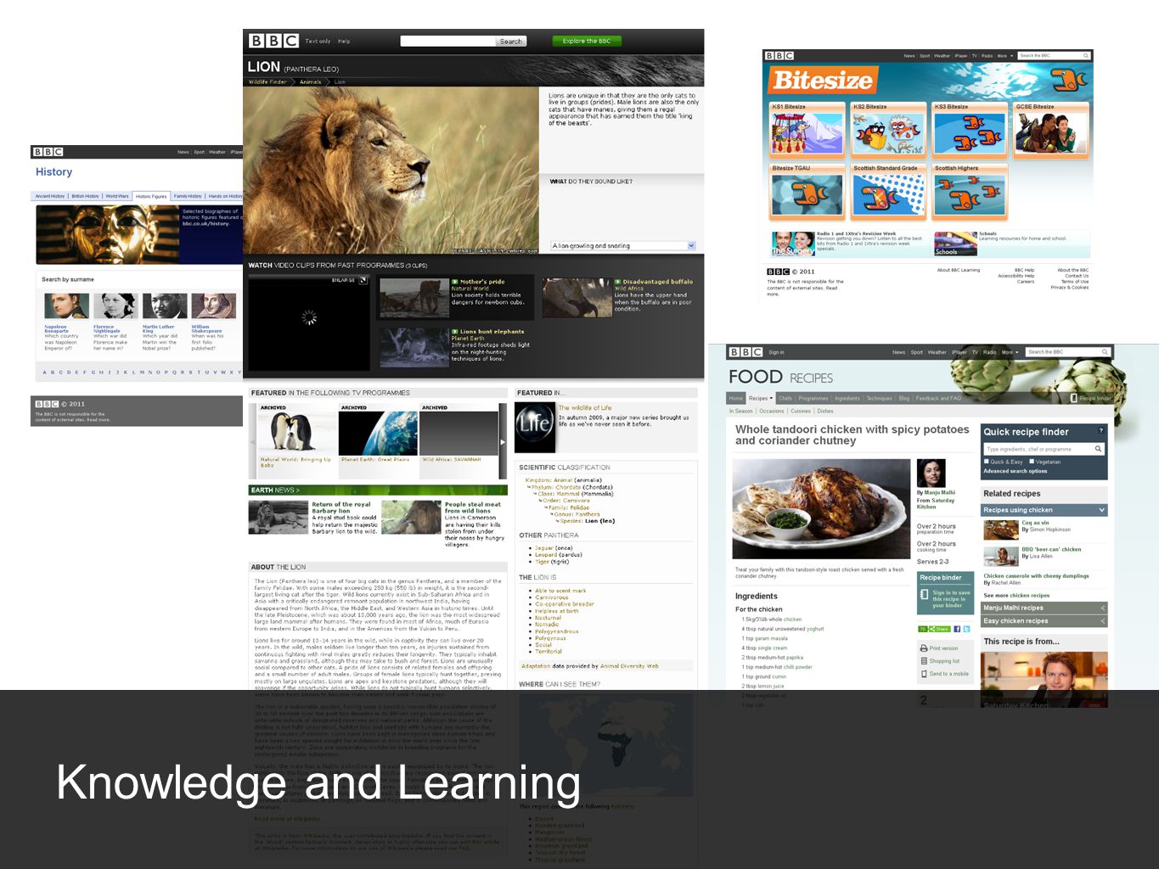Open the More dropdown in Bitesize header
This screenshot has width=1159, height=869.
[x=1005, y=56]
